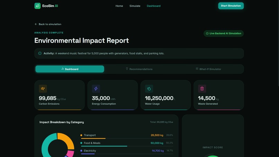The width and height of the screenshot is (279, 157).
Task: Open the Home navigation item
Action: 119,6
